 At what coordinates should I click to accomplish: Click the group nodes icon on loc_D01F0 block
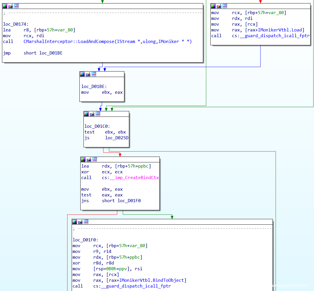[86, 222]
